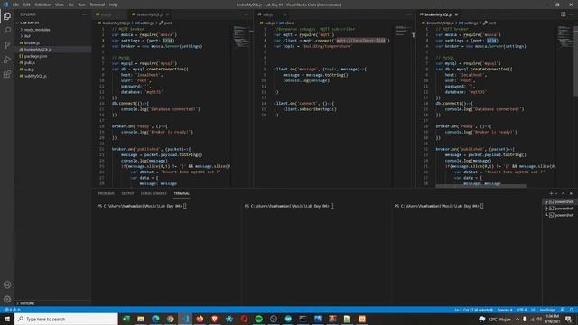Viewport: 578px width, 325px height.
Task: Open the Extensions view
Action: click(7, 74)
